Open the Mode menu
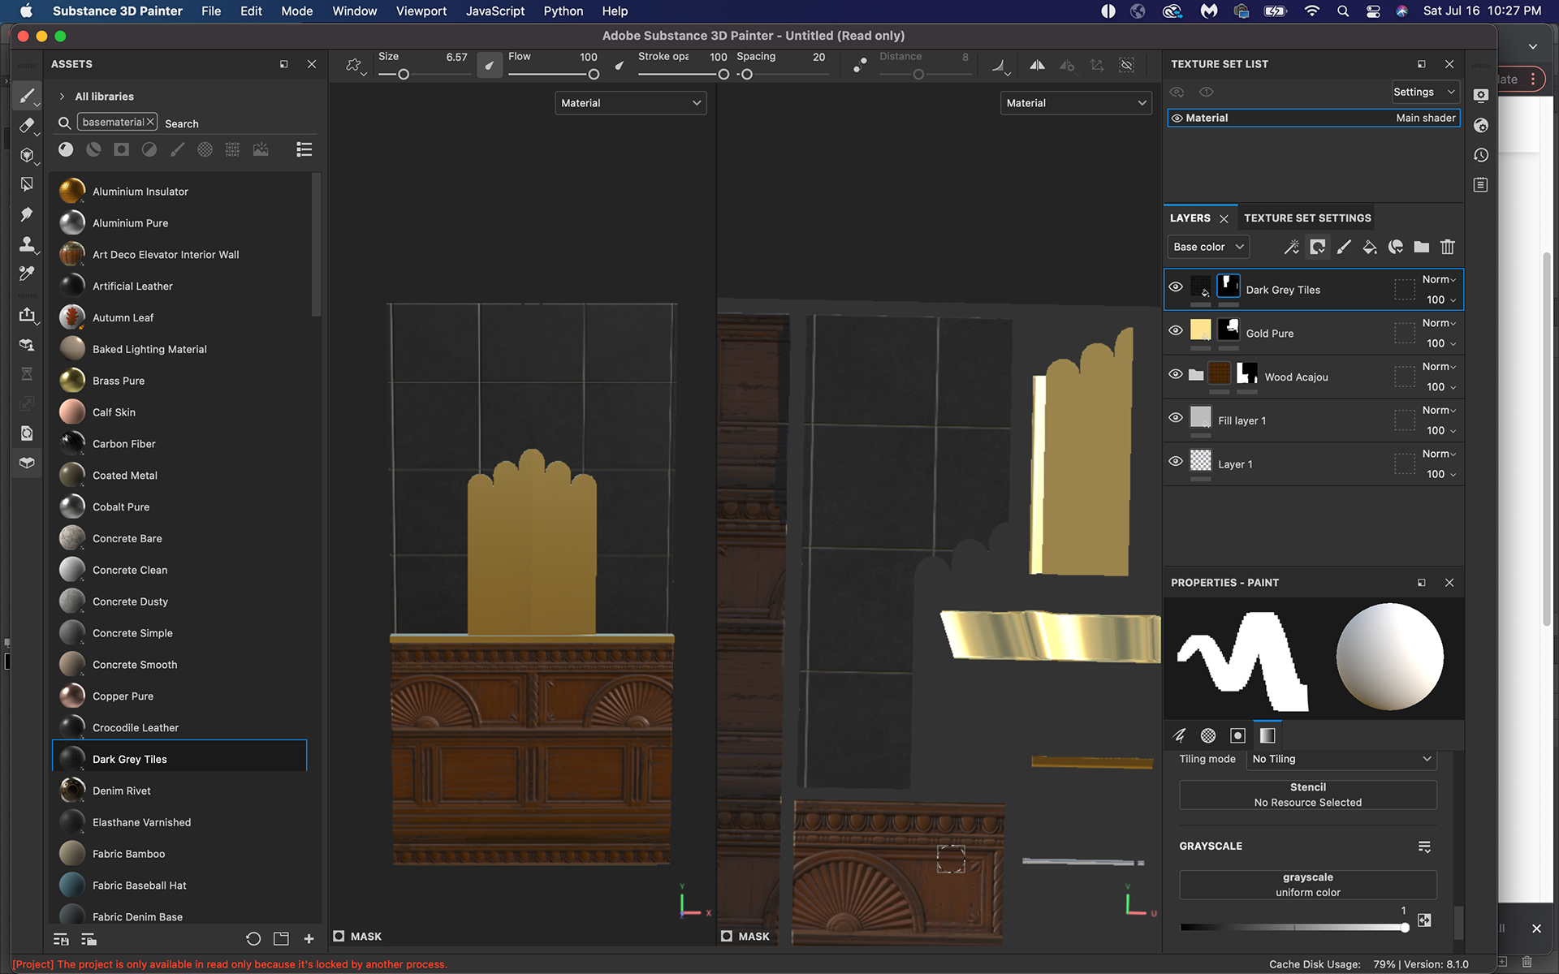The height and width of the screenshot is (974, 1559). pyautogui.click(x=296, y=11)
